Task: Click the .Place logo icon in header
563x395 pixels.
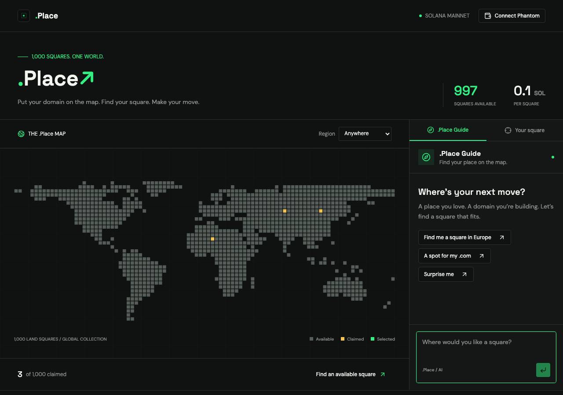Action: pos(24,16)
